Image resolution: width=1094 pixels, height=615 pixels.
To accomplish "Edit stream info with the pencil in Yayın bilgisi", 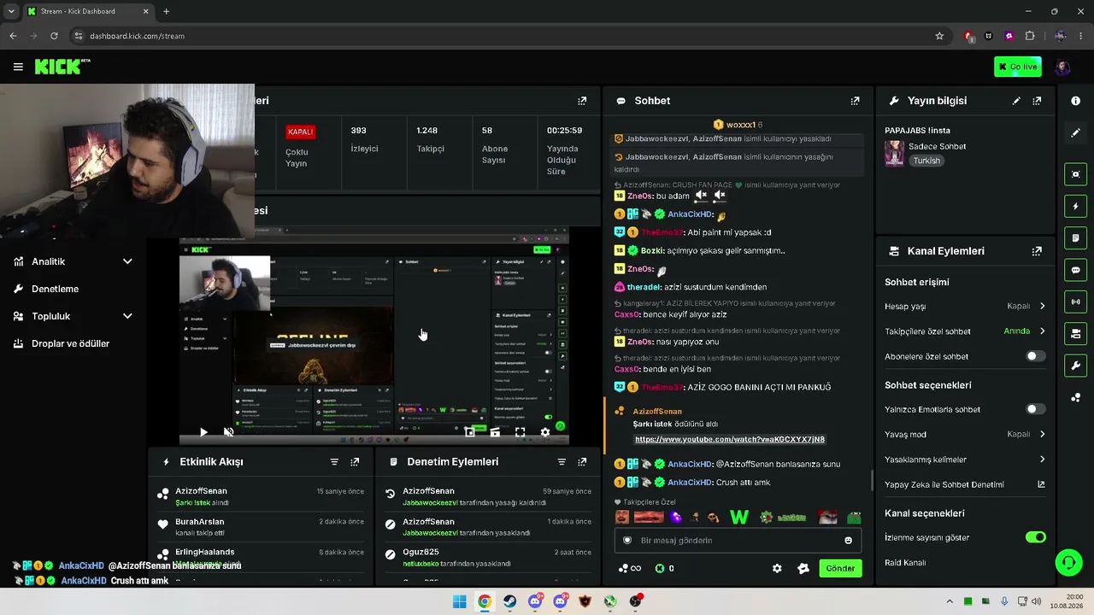I will 1016,101.
